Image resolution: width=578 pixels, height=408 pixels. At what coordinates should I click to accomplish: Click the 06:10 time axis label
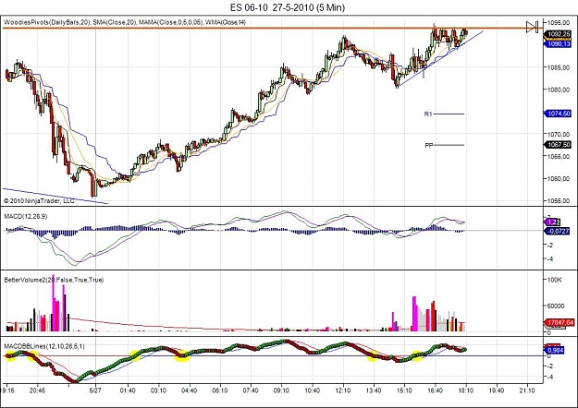point(220,390)
